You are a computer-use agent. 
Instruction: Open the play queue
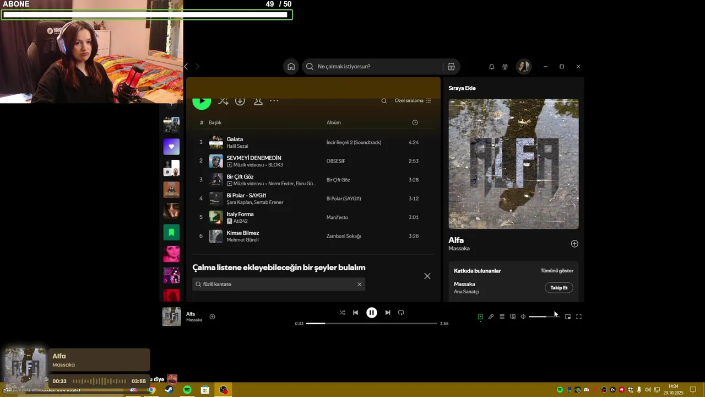coord(502,317)
